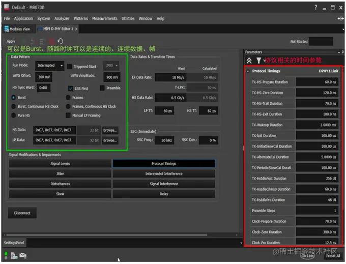Click the messages envelope icon in status bar
Screen dimensions: 346x264
tap(23, 256)
